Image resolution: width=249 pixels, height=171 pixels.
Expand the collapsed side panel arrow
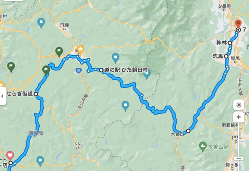(x=2, y=96)
